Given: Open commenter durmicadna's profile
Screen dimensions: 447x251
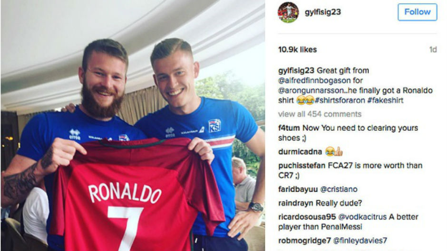Looking at the screenshot, I should point(300,152).
